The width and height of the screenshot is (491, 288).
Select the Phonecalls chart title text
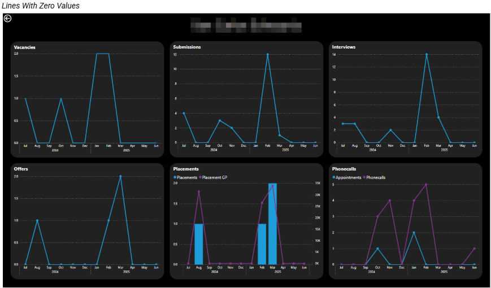coord(344,169)
